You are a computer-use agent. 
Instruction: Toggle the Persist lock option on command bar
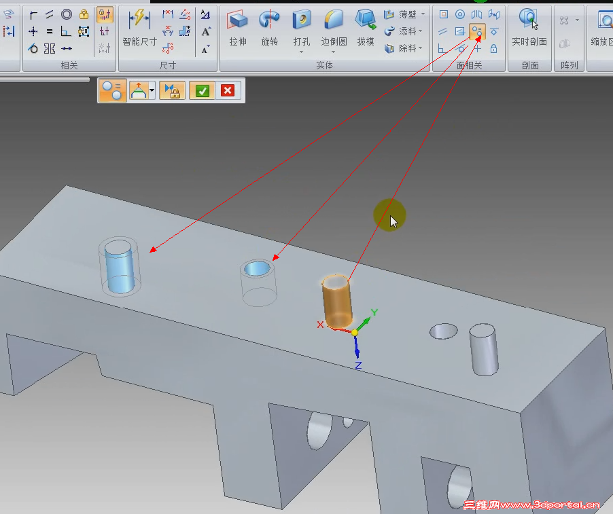click(172, 90)
